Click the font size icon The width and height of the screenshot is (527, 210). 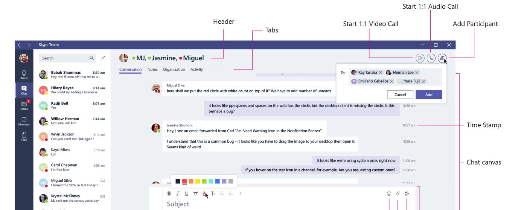point(213,193)
